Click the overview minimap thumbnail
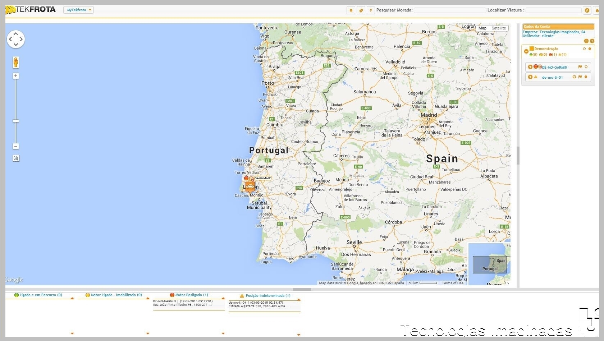 [x=489, y=264]
